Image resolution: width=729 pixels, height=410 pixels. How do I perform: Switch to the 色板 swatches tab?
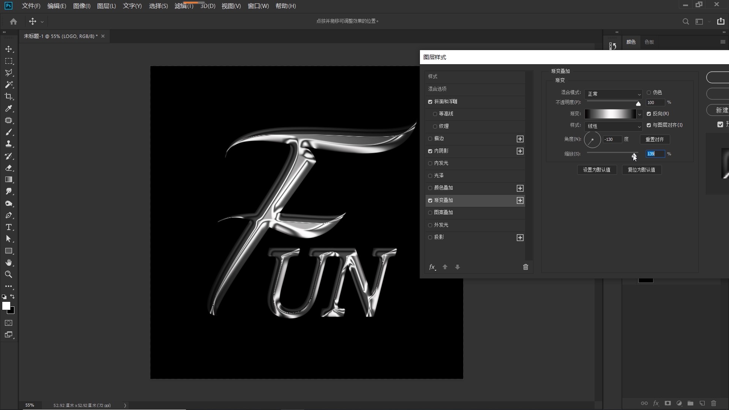(649, 42)
